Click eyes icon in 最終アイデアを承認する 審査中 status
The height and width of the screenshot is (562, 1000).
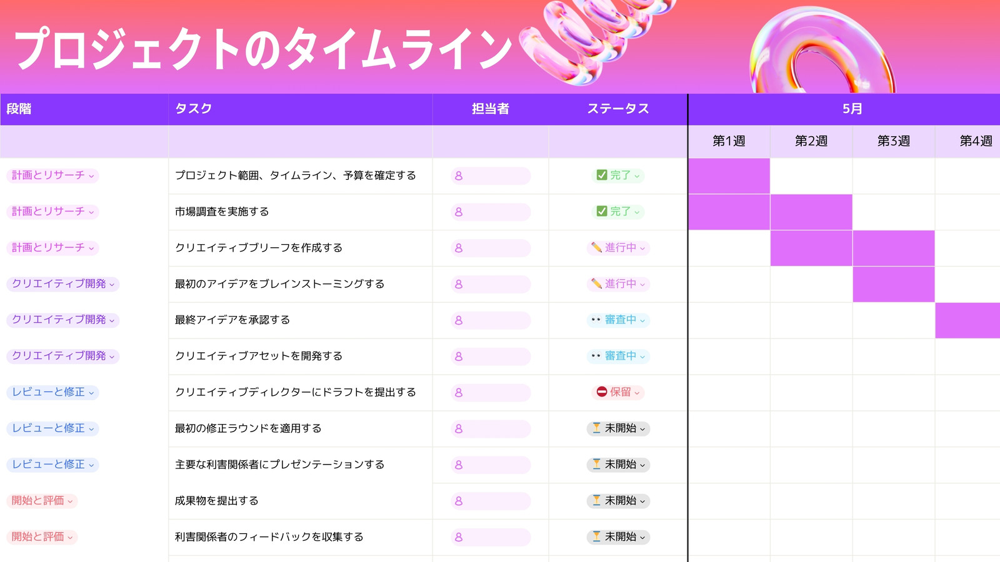(596, 320)
